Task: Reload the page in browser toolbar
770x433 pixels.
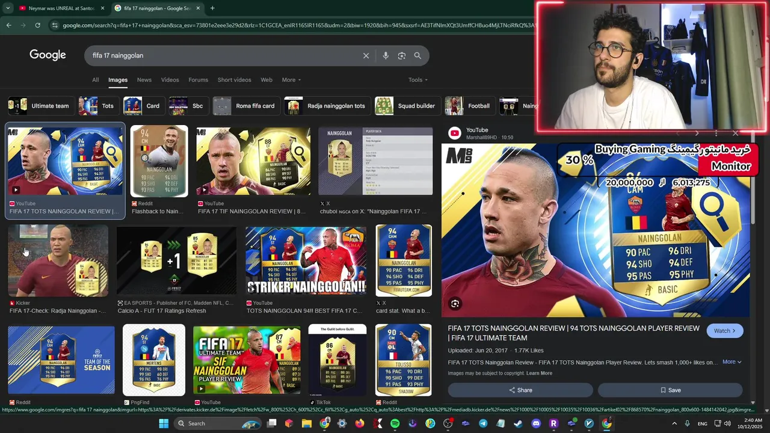Action: pos(37,25)
